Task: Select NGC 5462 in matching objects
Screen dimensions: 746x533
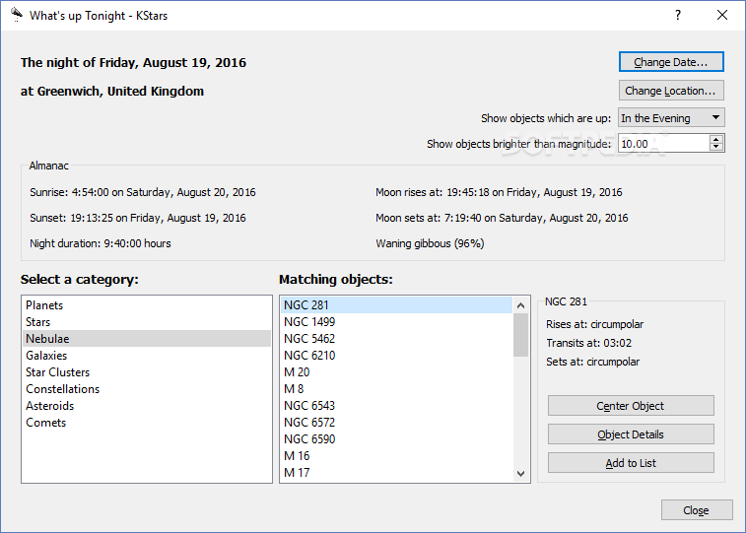Action: [x=397, y=339]
